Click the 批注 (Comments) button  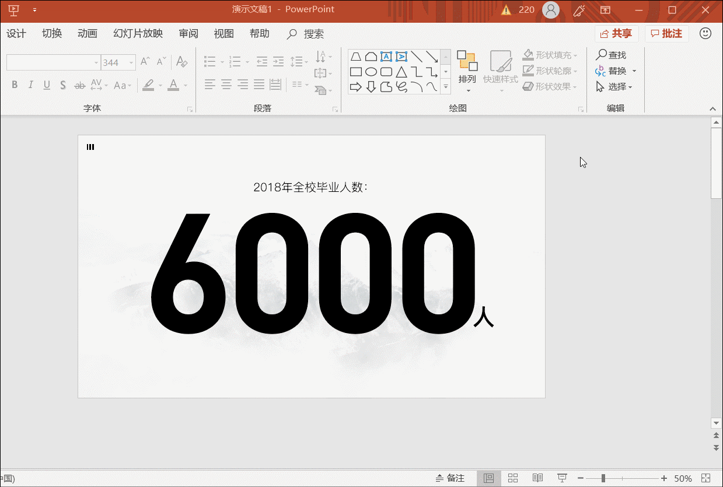click(667, 34)
